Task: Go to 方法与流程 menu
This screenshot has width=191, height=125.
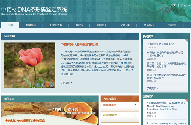Action: pos(56,25)
